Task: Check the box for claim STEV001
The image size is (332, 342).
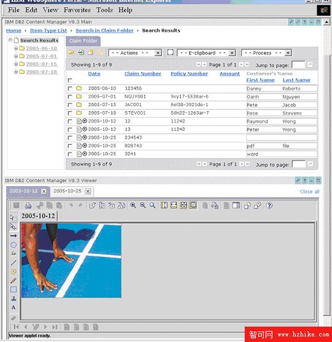Action: pos(70,113)
